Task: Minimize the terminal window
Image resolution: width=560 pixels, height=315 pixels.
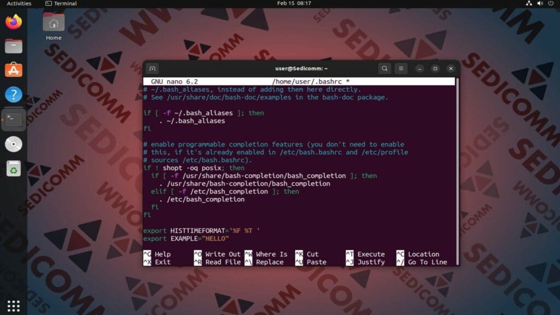Action: click(x=419, y=68)
